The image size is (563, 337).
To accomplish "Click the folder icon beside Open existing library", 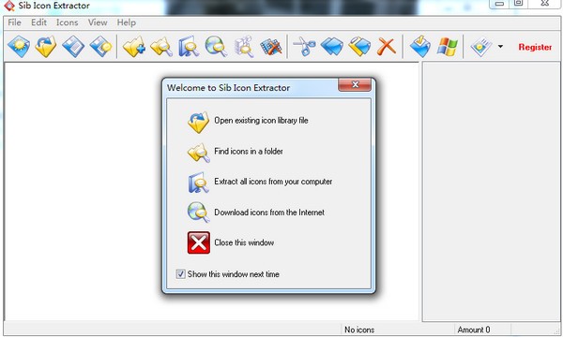I will [x=198, y=122].
